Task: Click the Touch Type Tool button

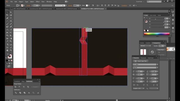Action: pos(141,61)
